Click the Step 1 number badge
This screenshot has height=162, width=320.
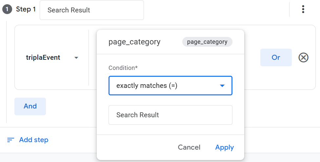[x=7, y=9]
